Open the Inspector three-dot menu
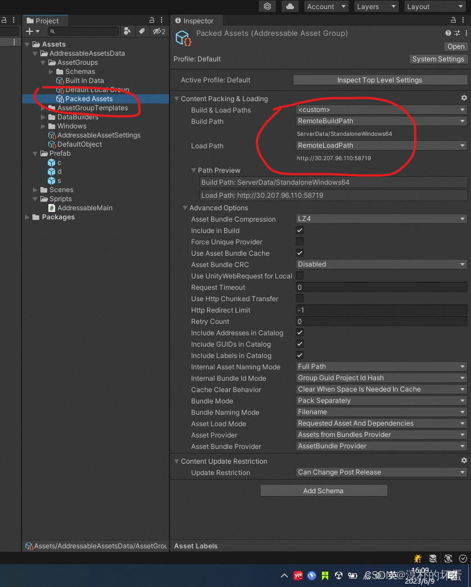Screen dimensions: 471x587 pyautogui.click(x=463, y=20)
